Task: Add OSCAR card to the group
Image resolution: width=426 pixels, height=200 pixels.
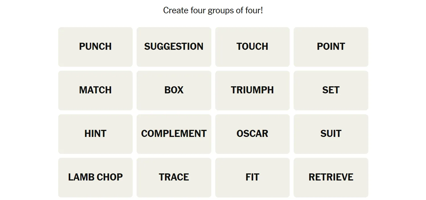Action: pyautogui.click(x=252, y=134)
